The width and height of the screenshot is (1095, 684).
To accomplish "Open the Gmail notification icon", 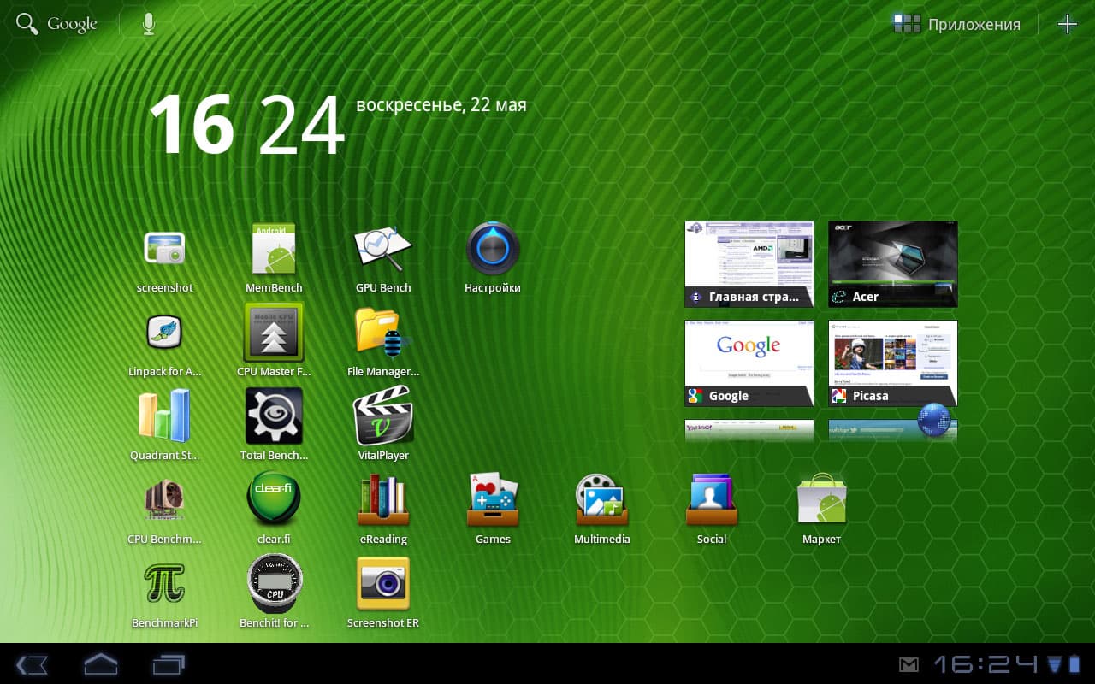I will click(909, 664).
